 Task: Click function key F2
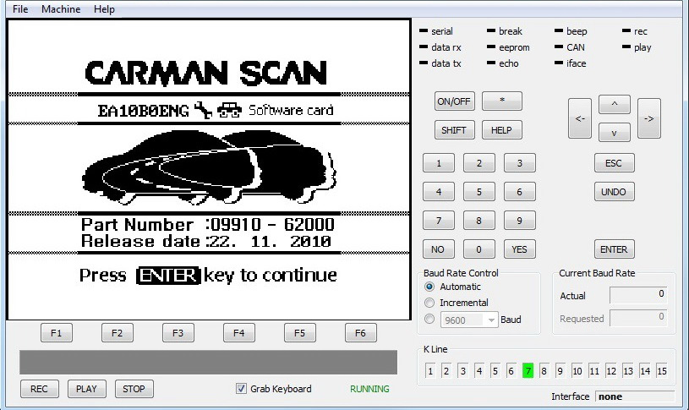click(118, 333)
